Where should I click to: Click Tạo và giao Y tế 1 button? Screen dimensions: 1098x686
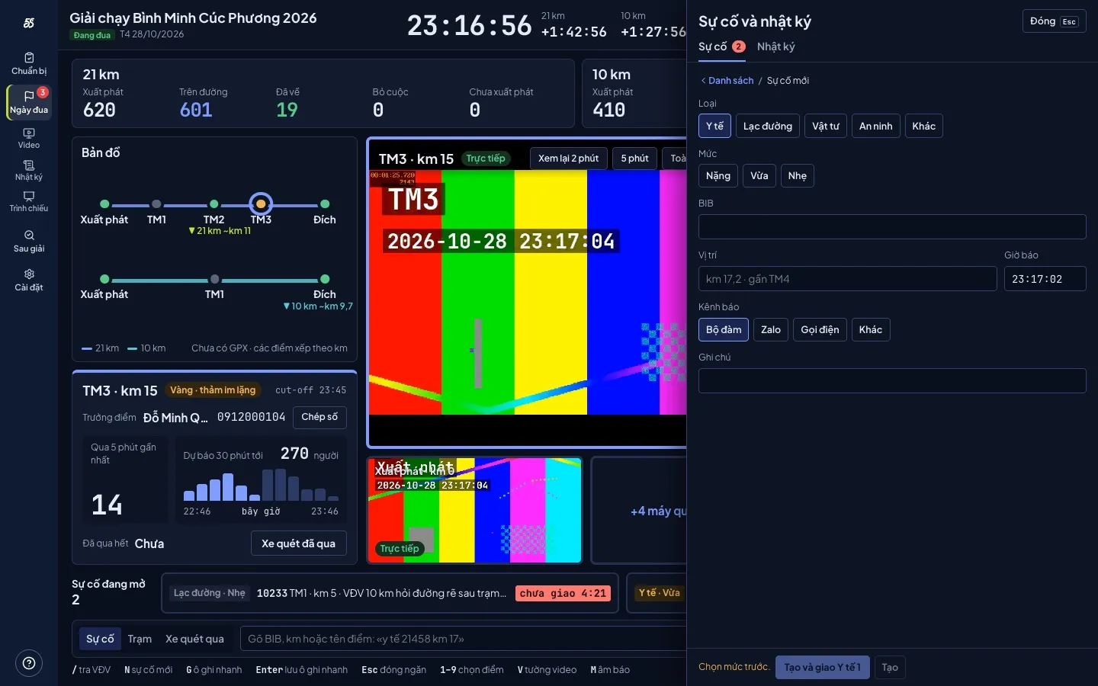[x=823, y=667]
